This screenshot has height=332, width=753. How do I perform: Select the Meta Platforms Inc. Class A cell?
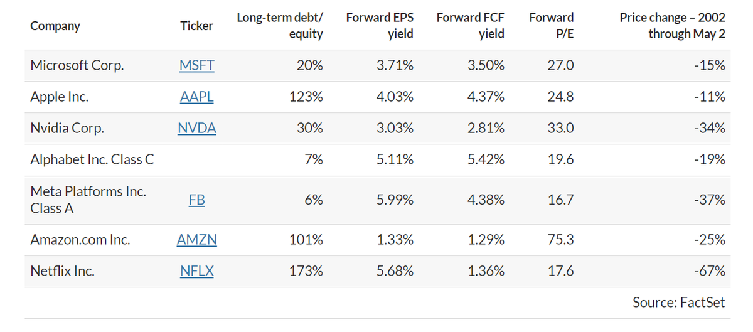pyautogui.click(x=88, y=200)
